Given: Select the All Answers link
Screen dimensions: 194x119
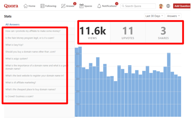Looking at the screenshot, I should (12, 25).
